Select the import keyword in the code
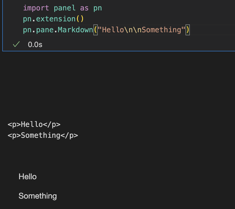Image resolution: width=235 pixels, height=209 pixels. 36,8
